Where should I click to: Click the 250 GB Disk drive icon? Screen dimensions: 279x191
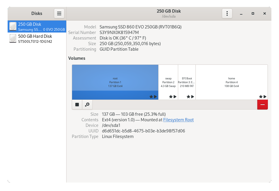point(13,27)
